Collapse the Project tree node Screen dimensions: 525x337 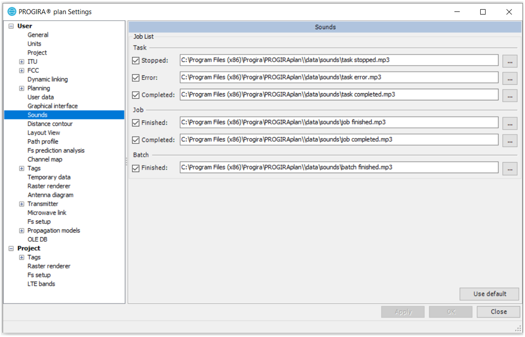(11, 248)
